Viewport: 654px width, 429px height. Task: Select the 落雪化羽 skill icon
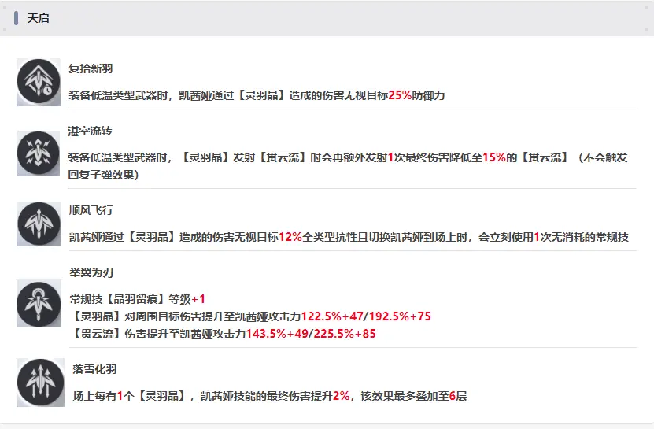[x=40, y=383]
